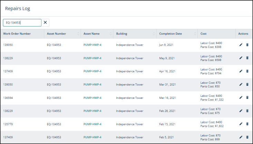Image resolution: width=253 pixels, height=144 pixels.
Task: Open PUMP-HWP-4 link in first row
Action: tap(92, 45)
